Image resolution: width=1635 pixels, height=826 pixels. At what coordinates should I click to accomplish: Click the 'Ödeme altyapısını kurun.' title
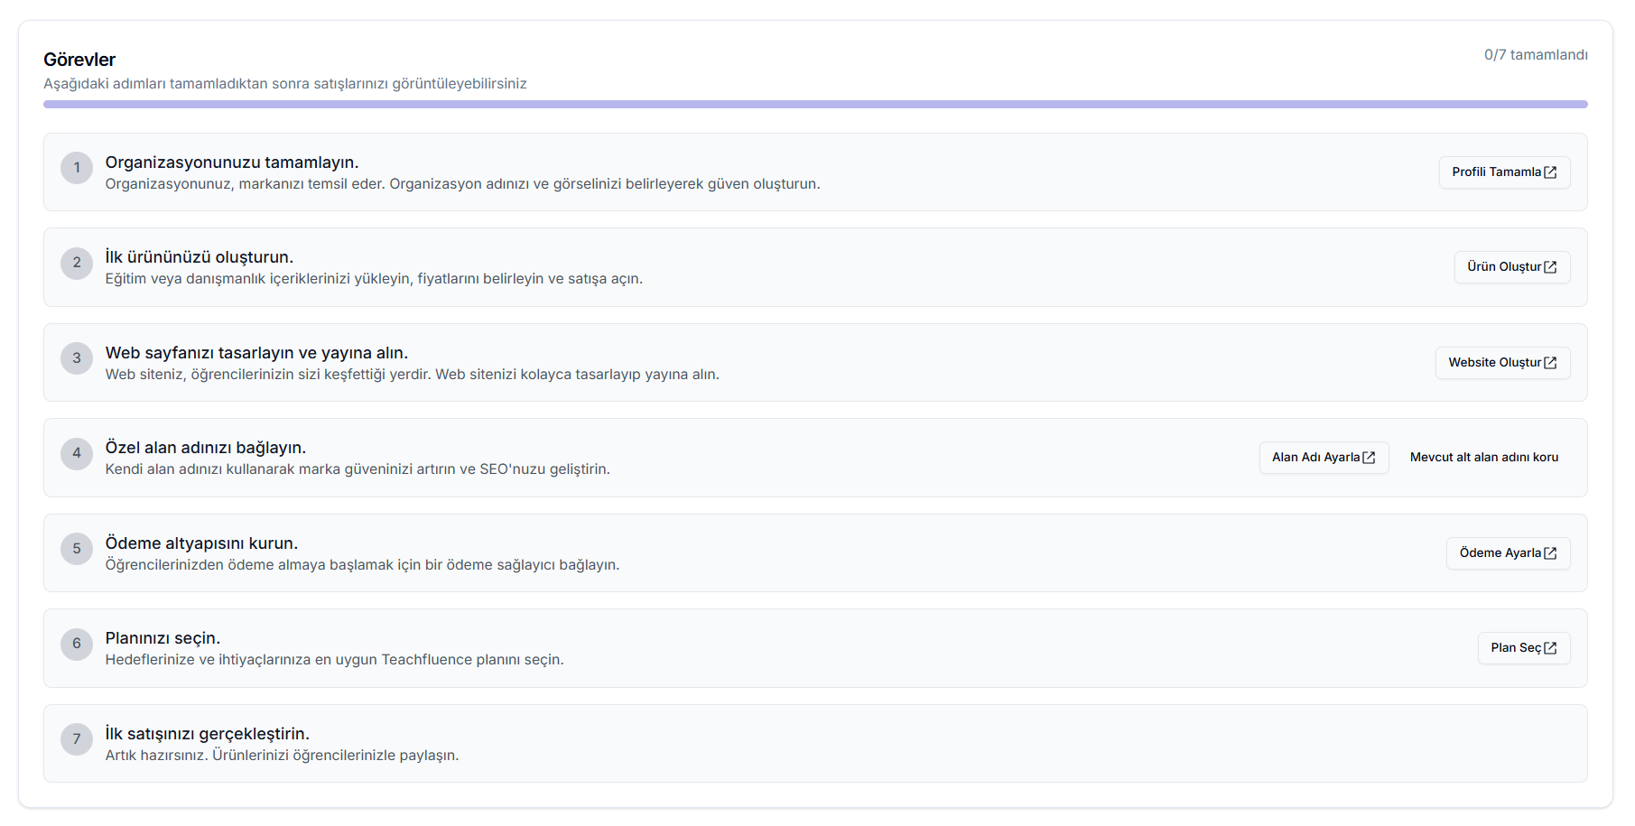click(x=201, y=543)
